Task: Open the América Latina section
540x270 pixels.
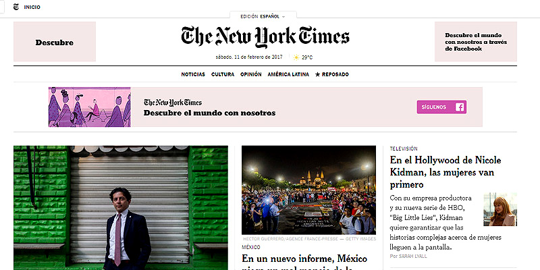Action: pyautogui.click(x=288, y=74)
